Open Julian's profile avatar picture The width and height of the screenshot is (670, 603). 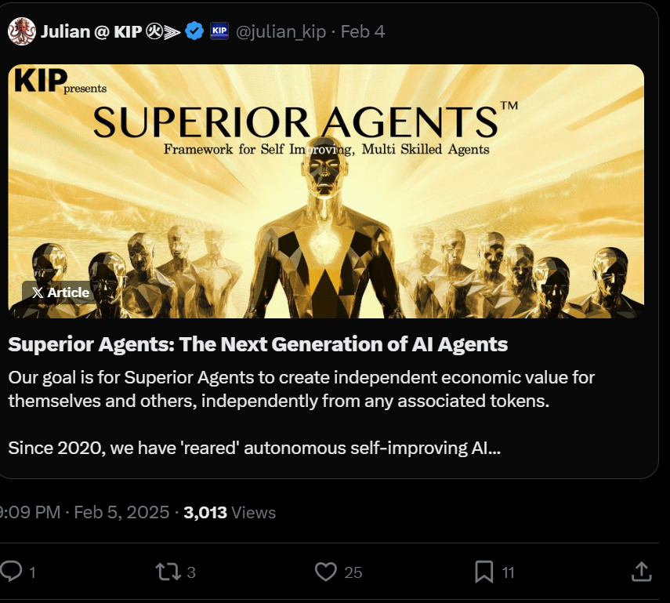(x=21, y=31)
